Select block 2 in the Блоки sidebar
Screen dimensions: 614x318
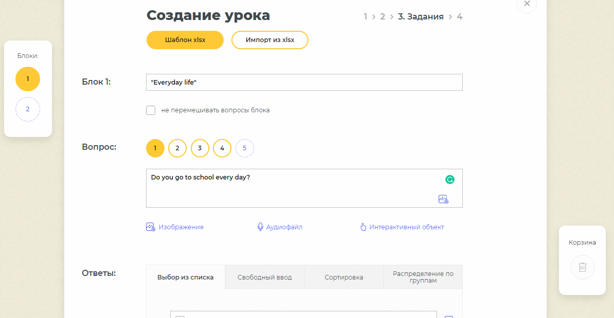28,109
